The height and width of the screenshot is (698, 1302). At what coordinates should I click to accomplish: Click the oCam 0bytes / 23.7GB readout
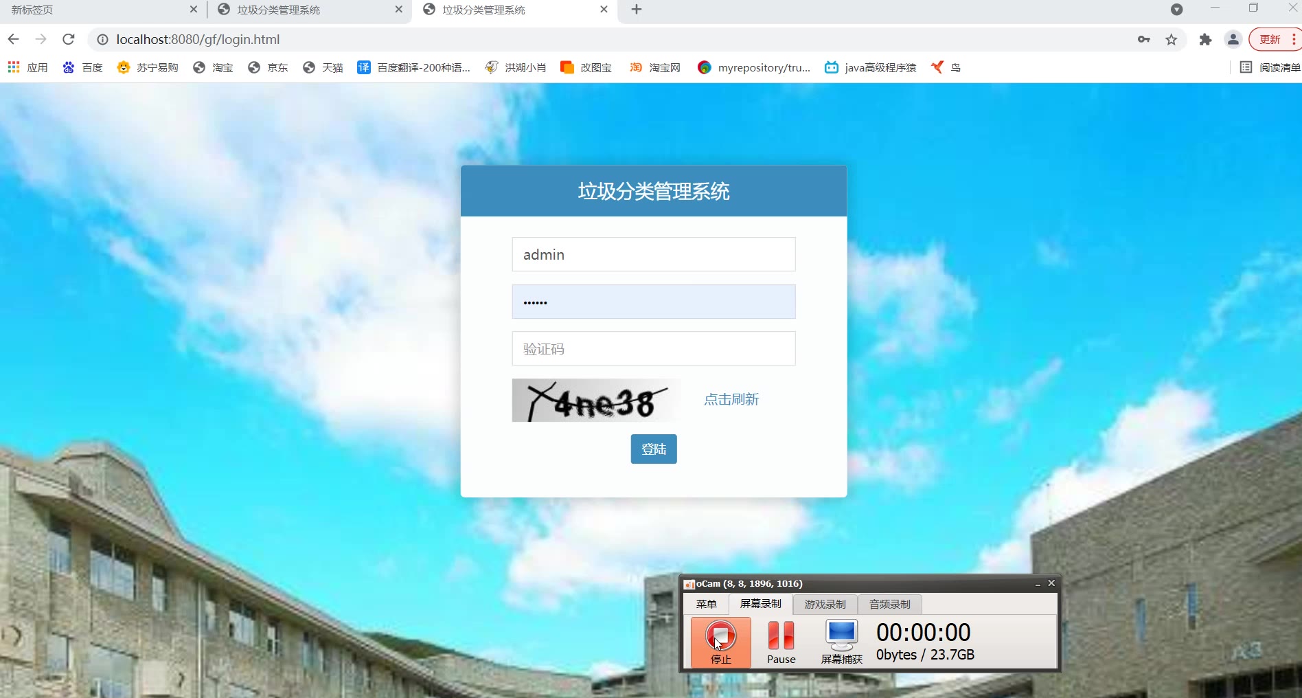click(925, 655)
